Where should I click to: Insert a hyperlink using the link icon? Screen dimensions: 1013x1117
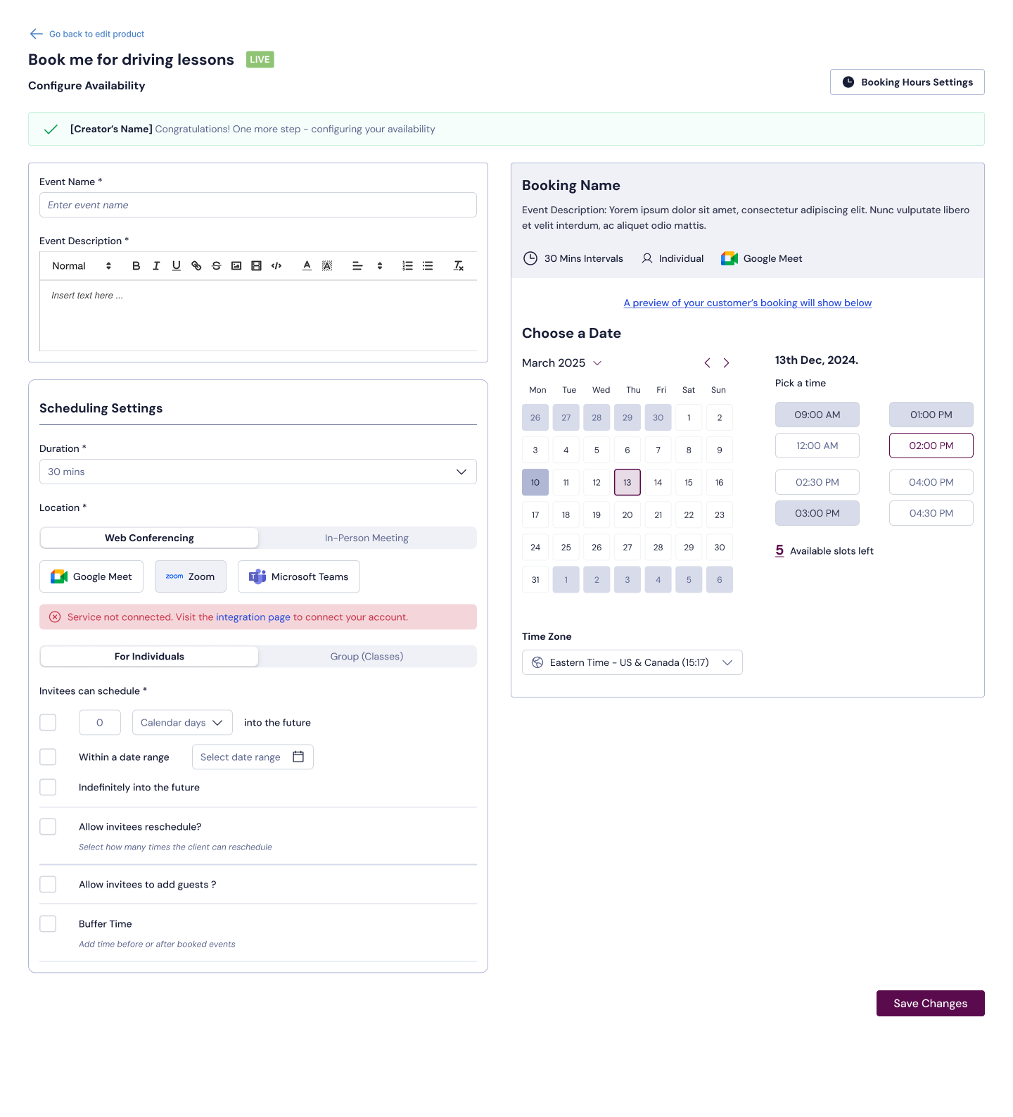coord(196,266)
